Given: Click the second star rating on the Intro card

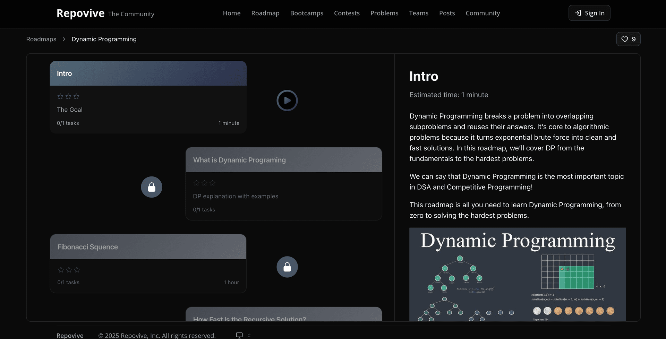Looking at the screenshot, I should (x=68, y=96).
